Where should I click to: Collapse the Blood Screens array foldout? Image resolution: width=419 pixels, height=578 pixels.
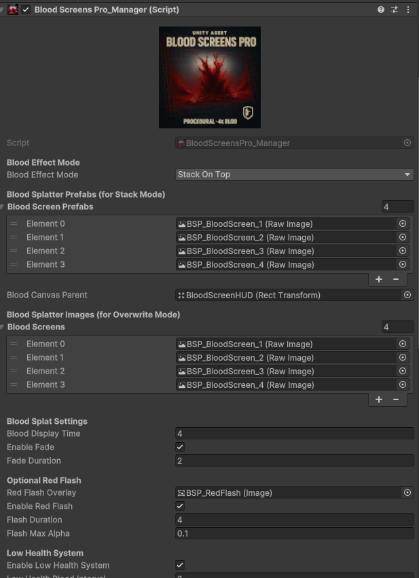[x=3, y=327]
